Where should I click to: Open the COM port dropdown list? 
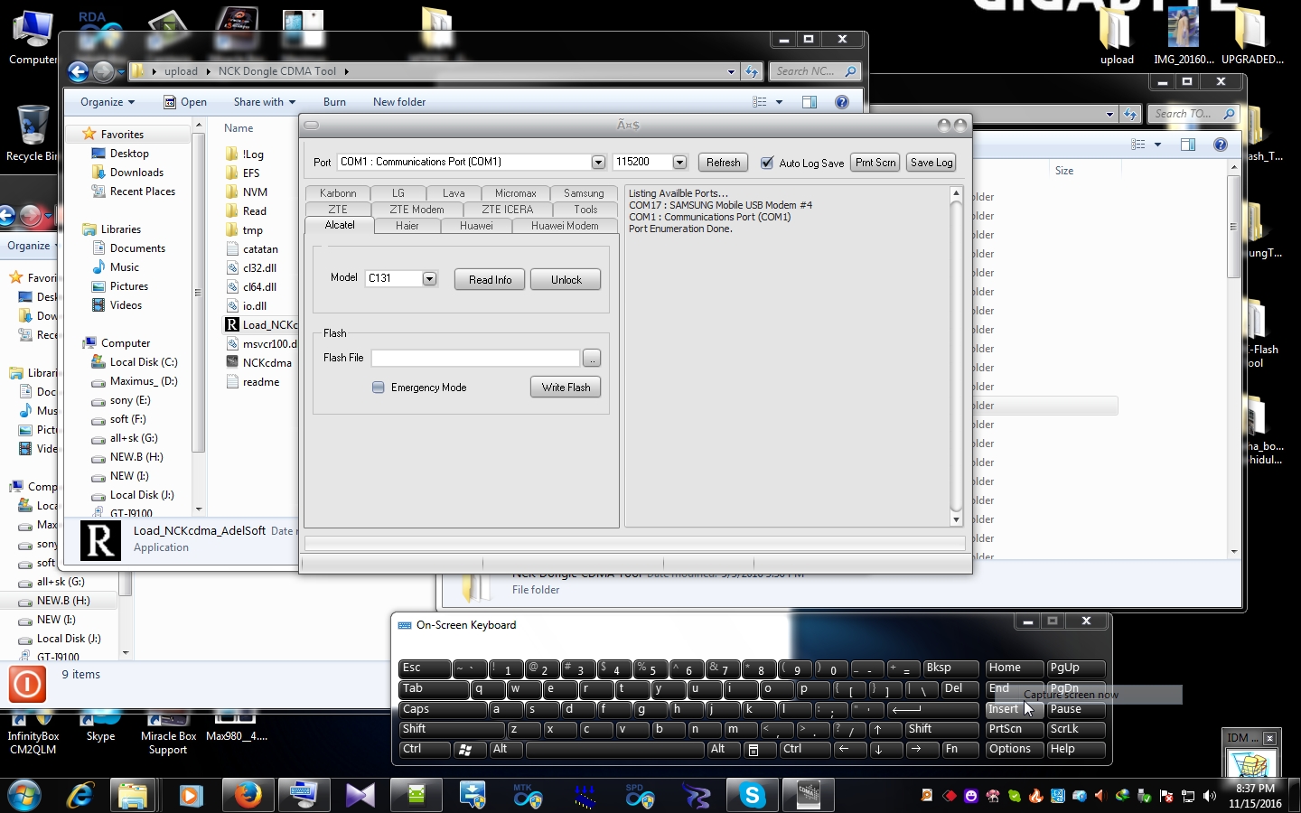pyautogui.click(x=598, y=162)
